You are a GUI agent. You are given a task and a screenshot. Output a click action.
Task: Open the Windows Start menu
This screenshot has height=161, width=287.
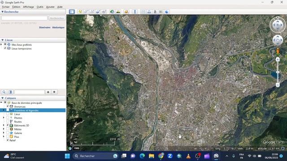[x=67, y=156]
